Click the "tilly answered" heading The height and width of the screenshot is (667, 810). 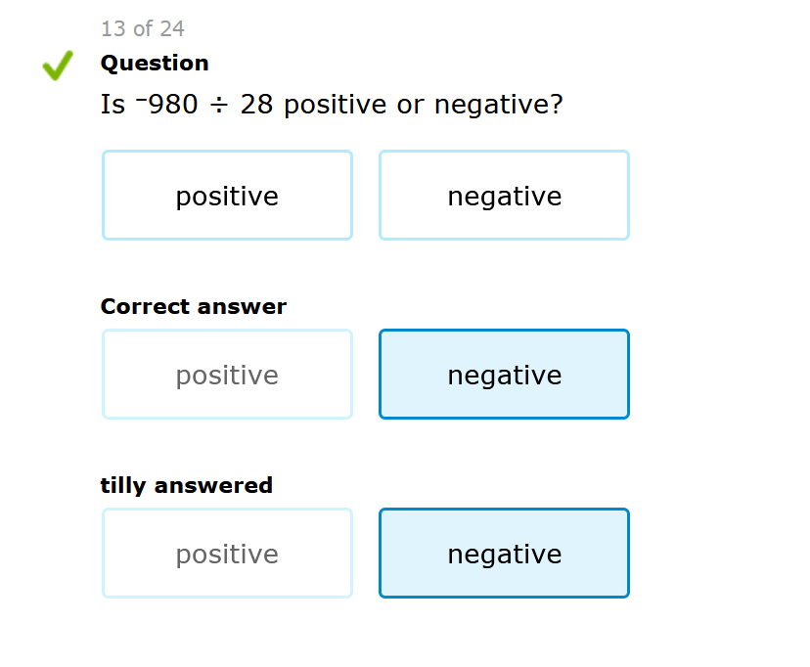point(186,486)
